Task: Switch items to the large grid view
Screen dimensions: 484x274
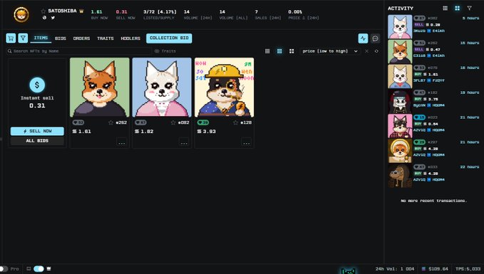Action: click(x=292, y=51)
